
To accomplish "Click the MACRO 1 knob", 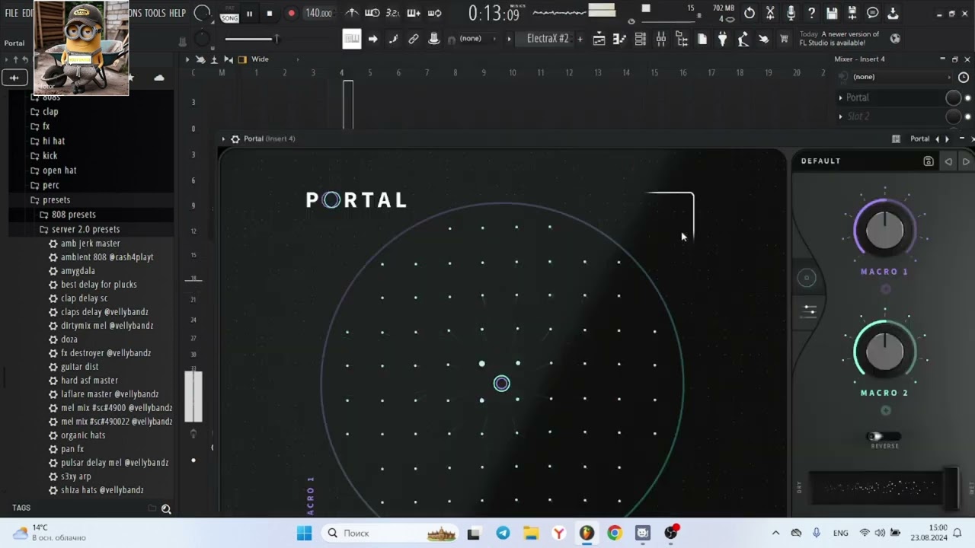I will 884,231.
